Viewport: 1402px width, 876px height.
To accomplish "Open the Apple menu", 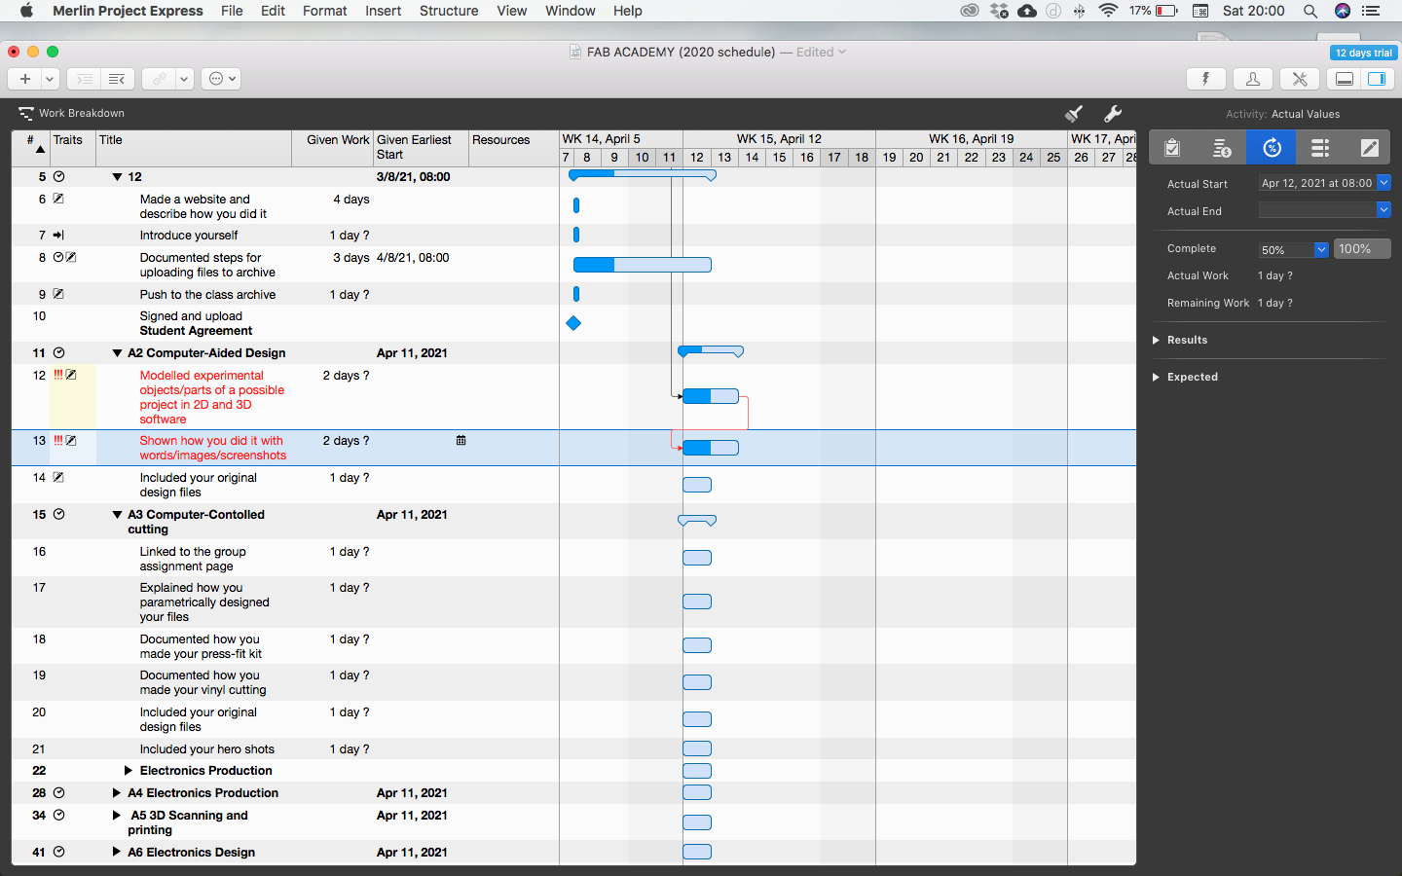I will [26, 11].
